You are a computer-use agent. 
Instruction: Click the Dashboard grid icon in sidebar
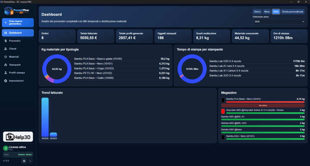5,33
